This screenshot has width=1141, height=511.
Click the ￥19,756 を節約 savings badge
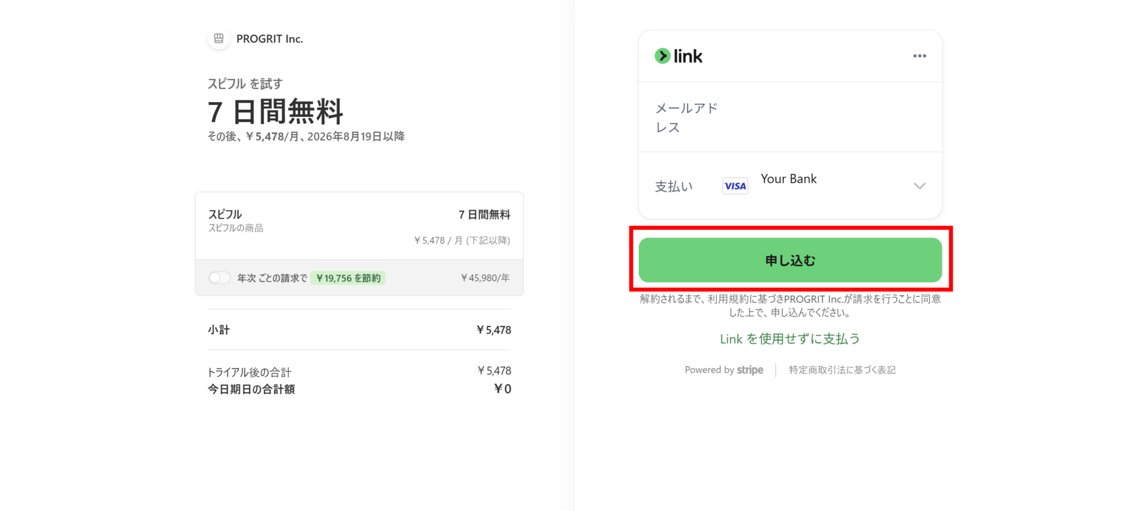pyautogui.click(x=348, y=278)
